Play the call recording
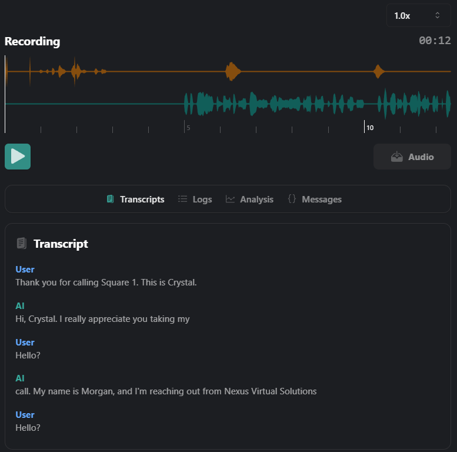This screenshot has height=452, width=457. coord(18,157)
